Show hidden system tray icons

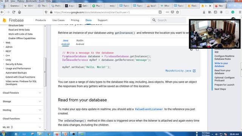tap(213, 134)
